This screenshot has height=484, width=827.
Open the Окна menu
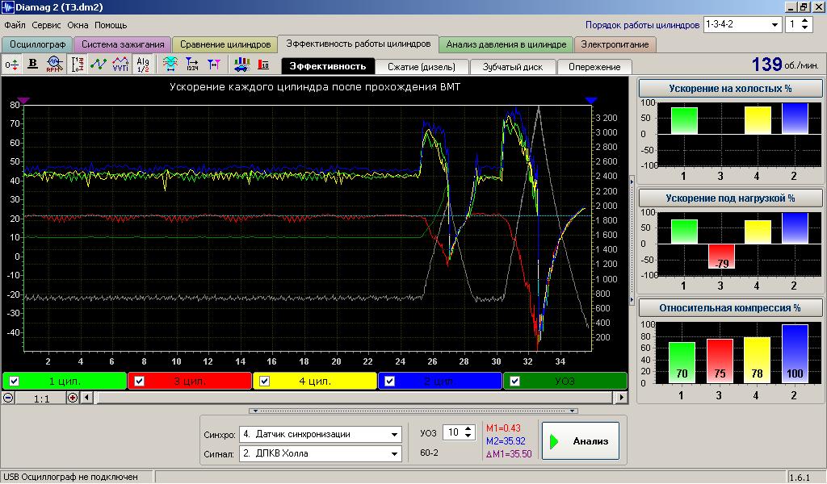pos(78,25)
